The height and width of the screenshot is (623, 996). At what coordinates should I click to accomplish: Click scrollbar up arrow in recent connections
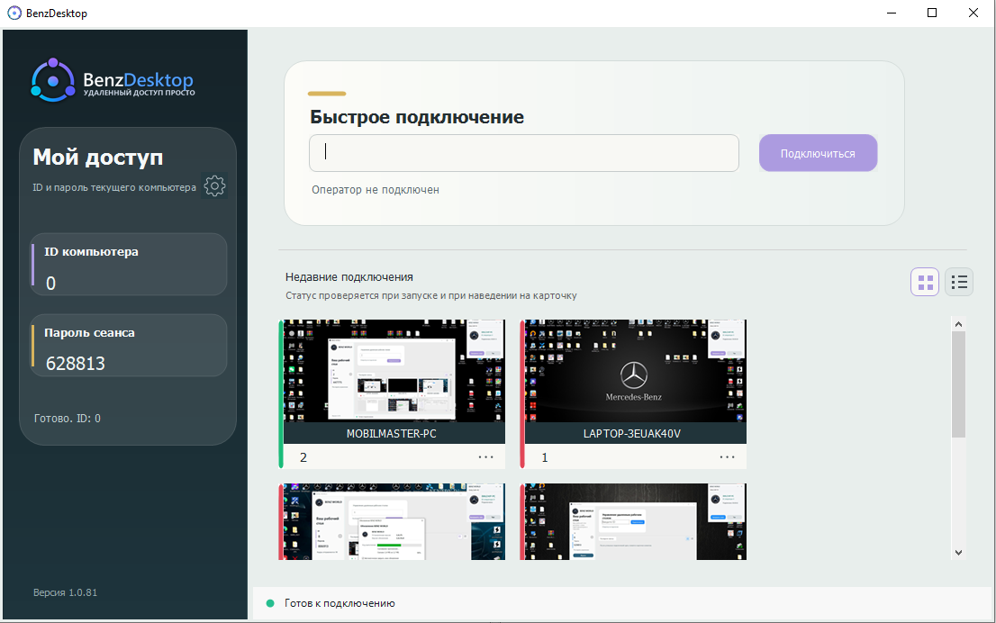(958, 324)
